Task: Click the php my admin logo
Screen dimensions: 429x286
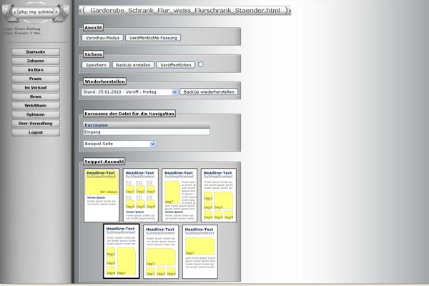Action: point(35,14)
